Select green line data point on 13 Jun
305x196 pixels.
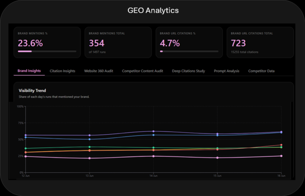click(x=90, y=147)
